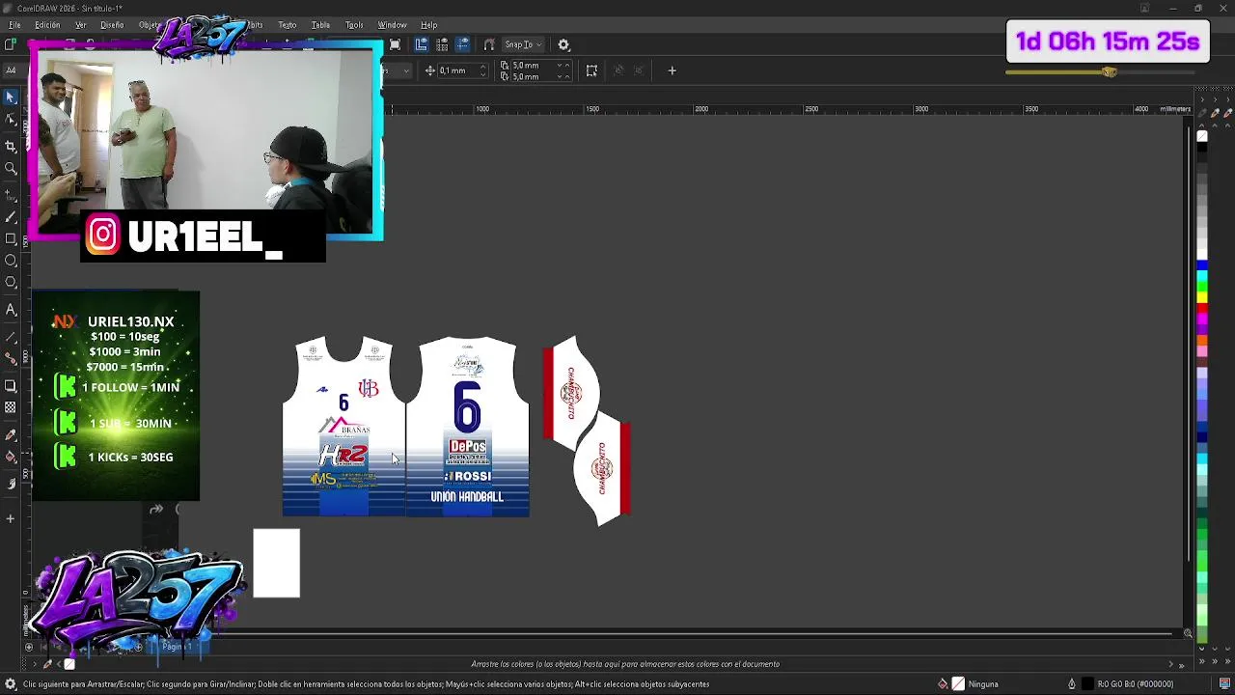The image size is (1235, 695).
Task: Open Options gear in standard toolbar
Action: (564, 44)
